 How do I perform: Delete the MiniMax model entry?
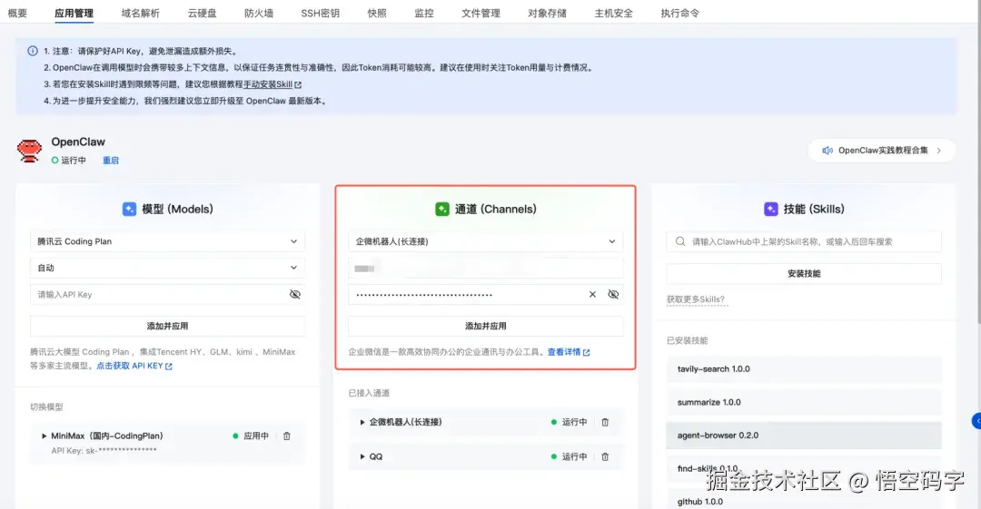pos(286,436)
